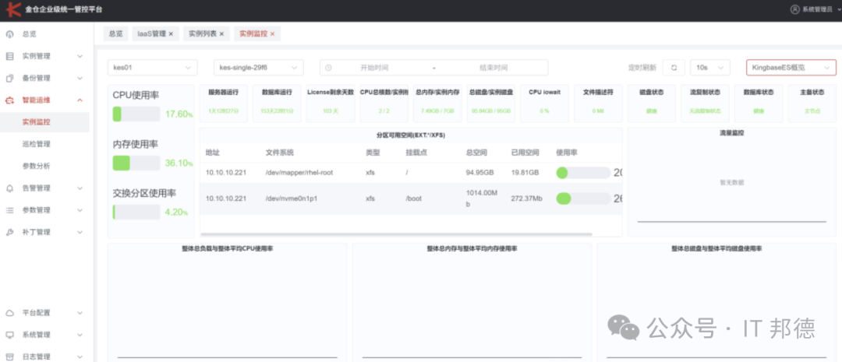The width and height of the screenshot is (842, 362).
Task: Click the CPU使用率 progress bar
Action: pos(136,114)
